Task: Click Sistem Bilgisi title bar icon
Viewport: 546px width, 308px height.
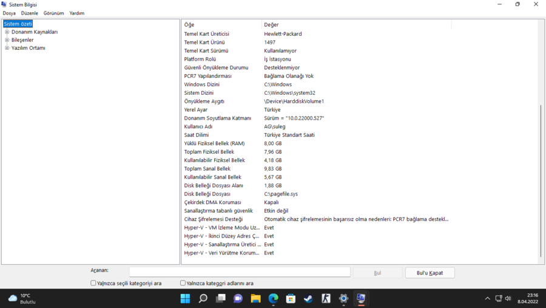Action: [4, 4]
